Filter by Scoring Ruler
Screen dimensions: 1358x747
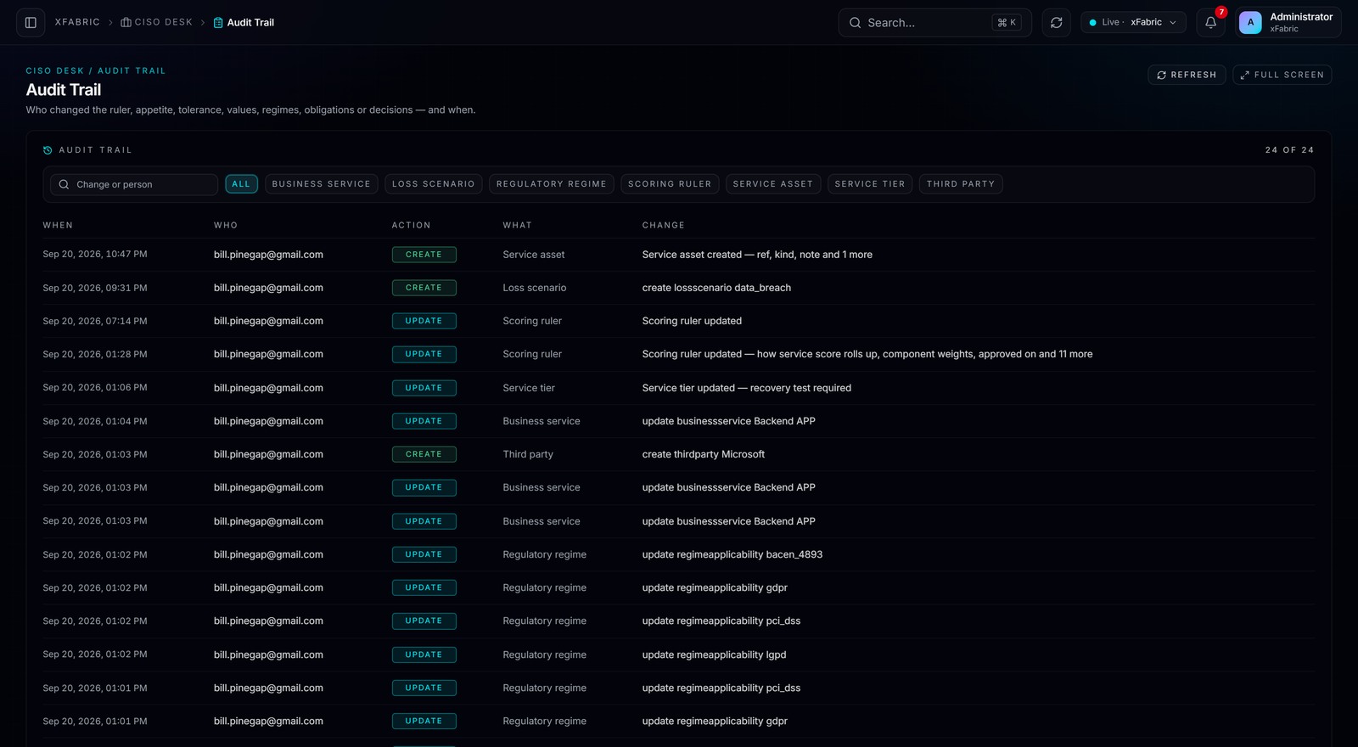(x=670, y=184)
